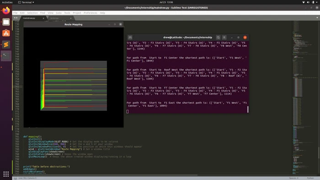320x180 pixels.
Task: Click the glutDisplayFunc(showScreen) line
Action: point(46,152)
